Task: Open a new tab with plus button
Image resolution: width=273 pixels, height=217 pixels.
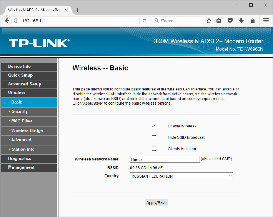Action: tap(78, 10)
